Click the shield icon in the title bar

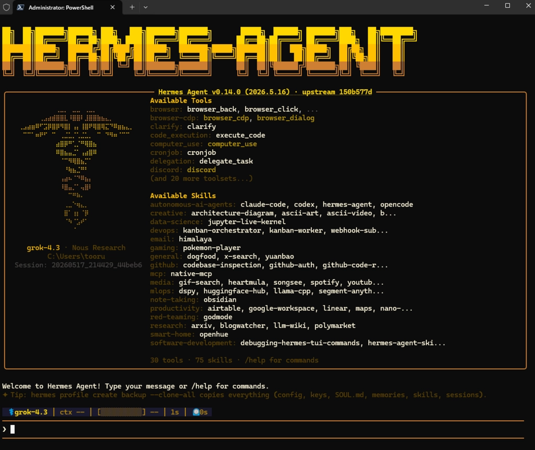click(6, 7)
